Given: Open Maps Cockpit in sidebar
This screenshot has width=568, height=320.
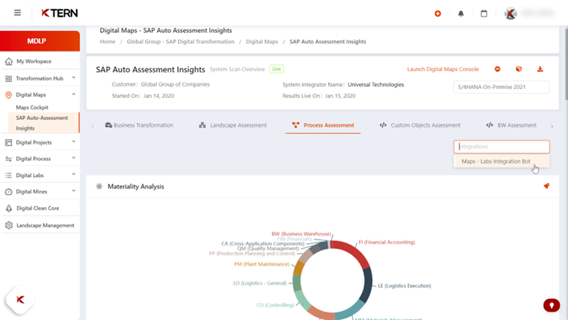Looking at the screenshot, I should point(32,108).
